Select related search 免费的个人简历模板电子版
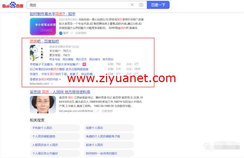 [x=109, y=136]
